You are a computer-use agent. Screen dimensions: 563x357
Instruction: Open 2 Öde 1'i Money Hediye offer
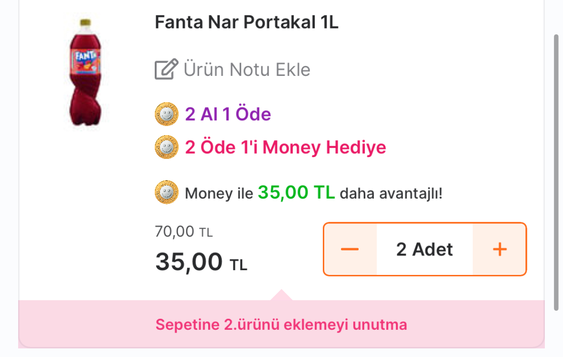click(285, 147)
